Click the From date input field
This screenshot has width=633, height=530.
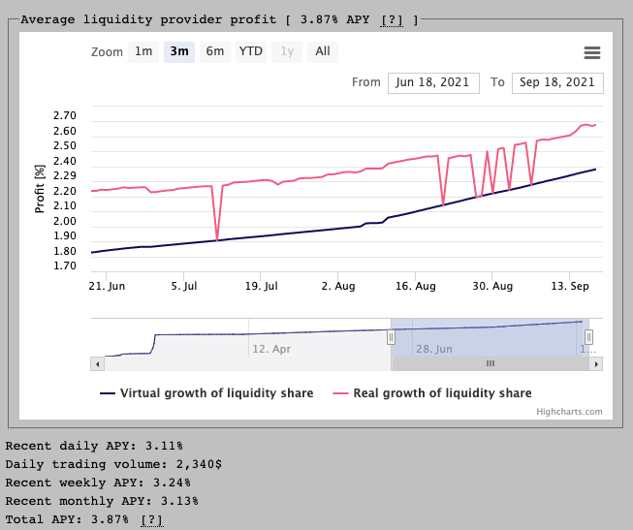coord(433,82)
